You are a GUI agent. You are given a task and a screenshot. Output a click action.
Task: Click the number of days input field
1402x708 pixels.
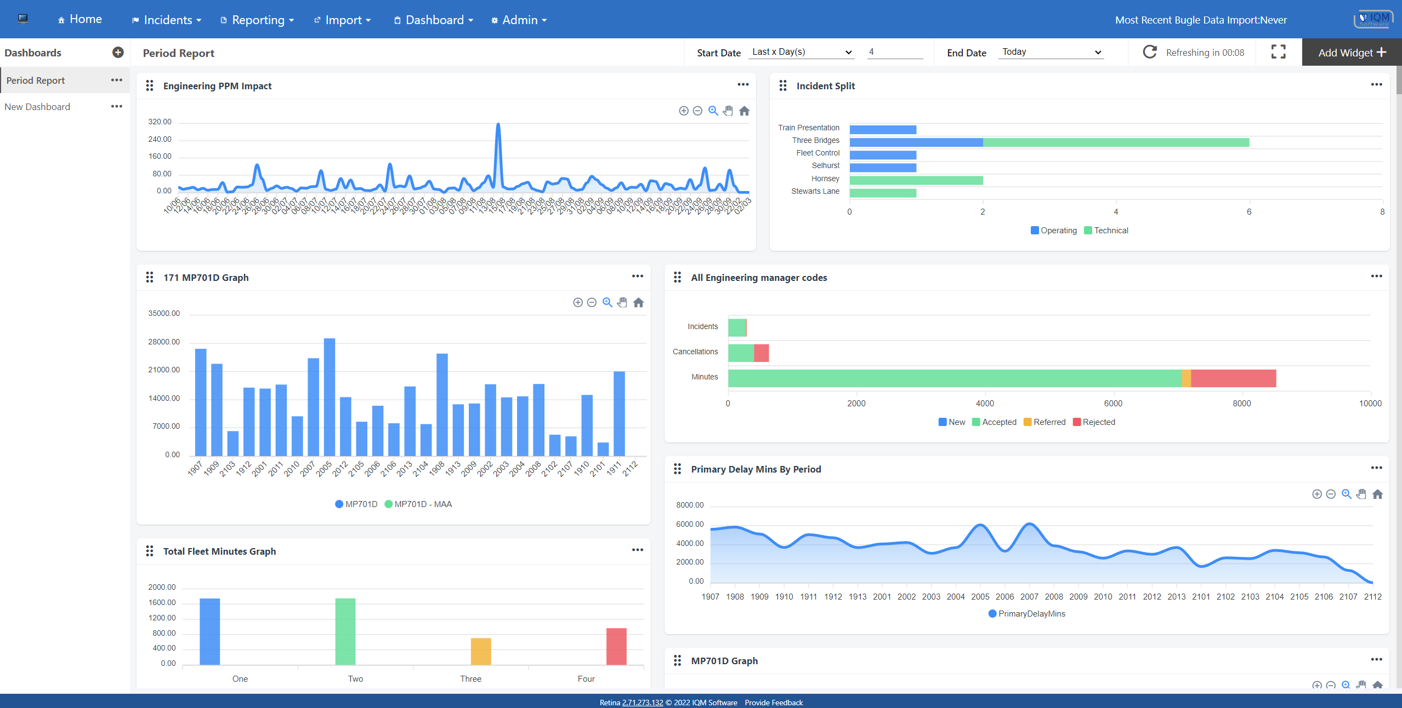895,52
